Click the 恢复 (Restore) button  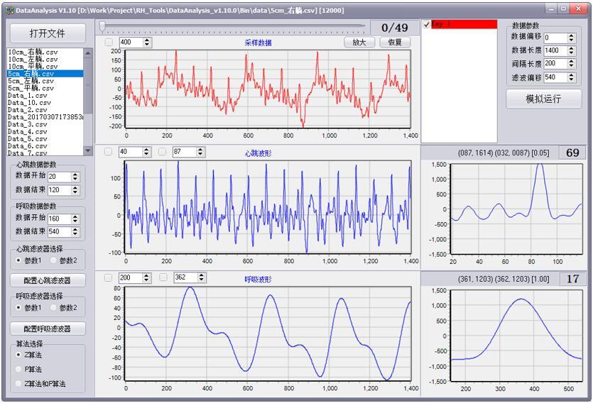click(395, 43)
